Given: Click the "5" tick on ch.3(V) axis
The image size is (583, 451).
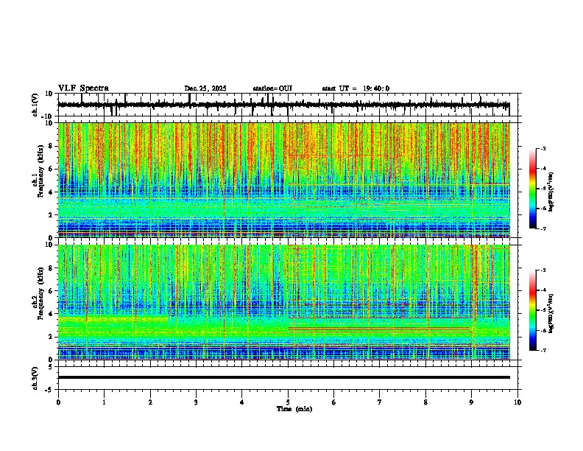Looking at the screenshot, I should (x=52, y=367).
